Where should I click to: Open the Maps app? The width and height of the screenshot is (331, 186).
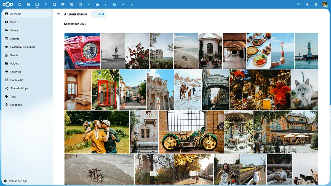(132, 4)
